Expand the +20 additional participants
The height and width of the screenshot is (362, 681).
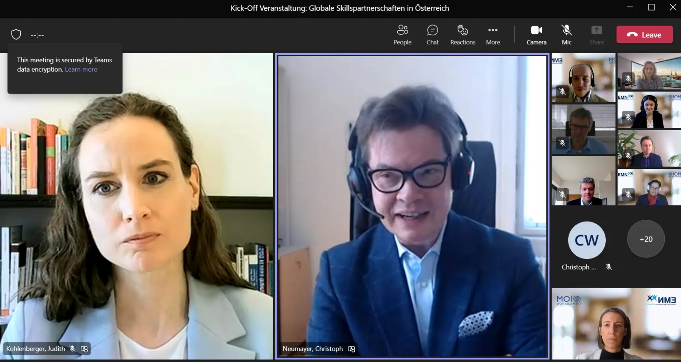pyautogui.click(x=646, y=239)
